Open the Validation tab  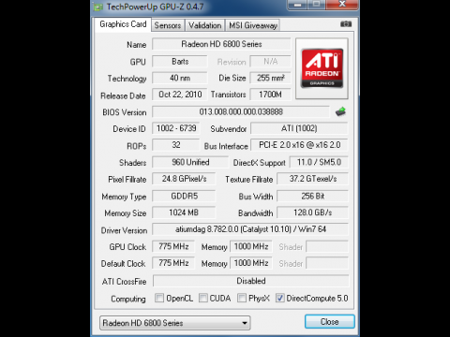[204, 25]
